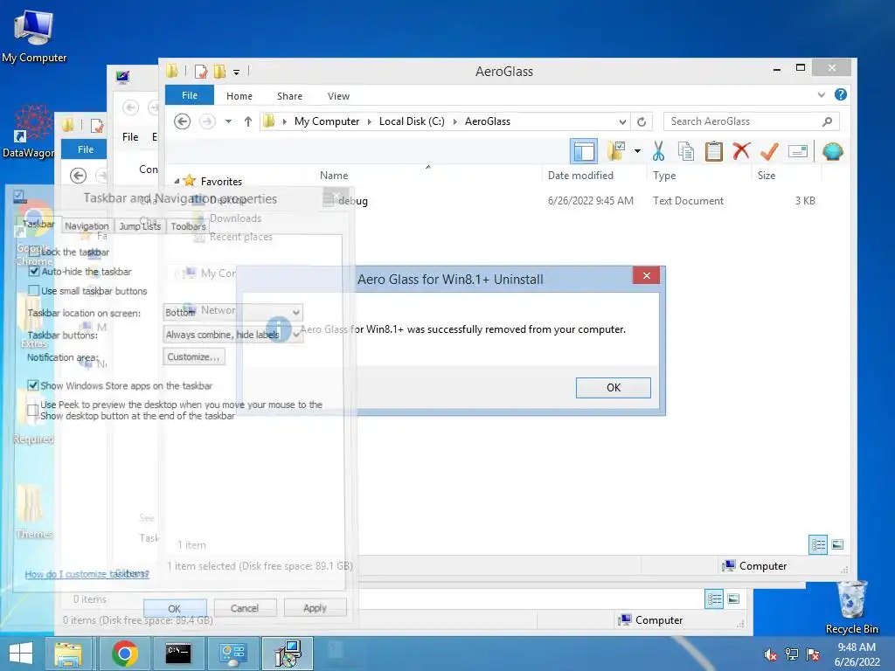Screen dimensions: 895x671
Task: Close the Aero Glass Uninstall dialog
Action: tap(646, 275)
